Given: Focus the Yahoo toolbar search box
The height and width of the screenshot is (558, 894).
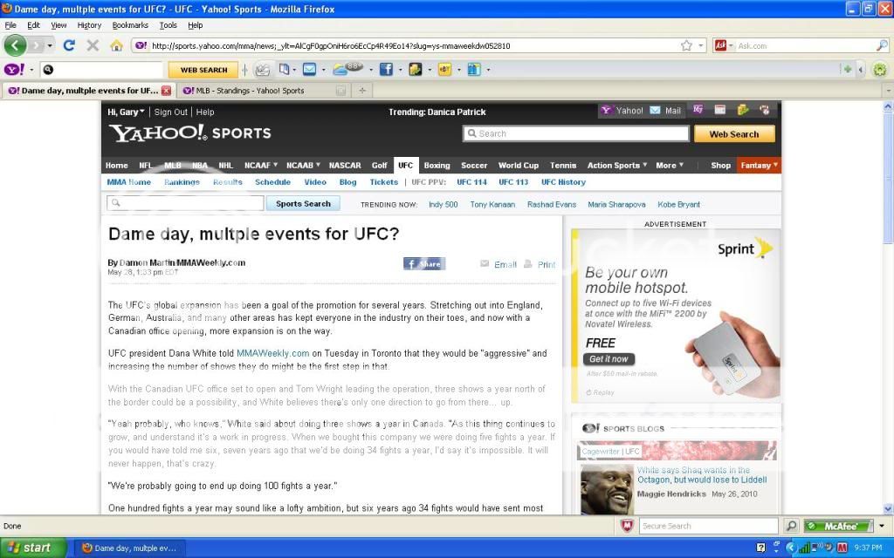Looking at the screenshot, I should click(x=103, y=70).
